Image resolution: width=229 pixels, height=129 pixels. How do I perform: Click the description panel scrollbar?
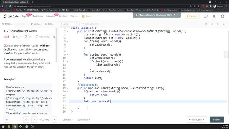pos(56,46)
